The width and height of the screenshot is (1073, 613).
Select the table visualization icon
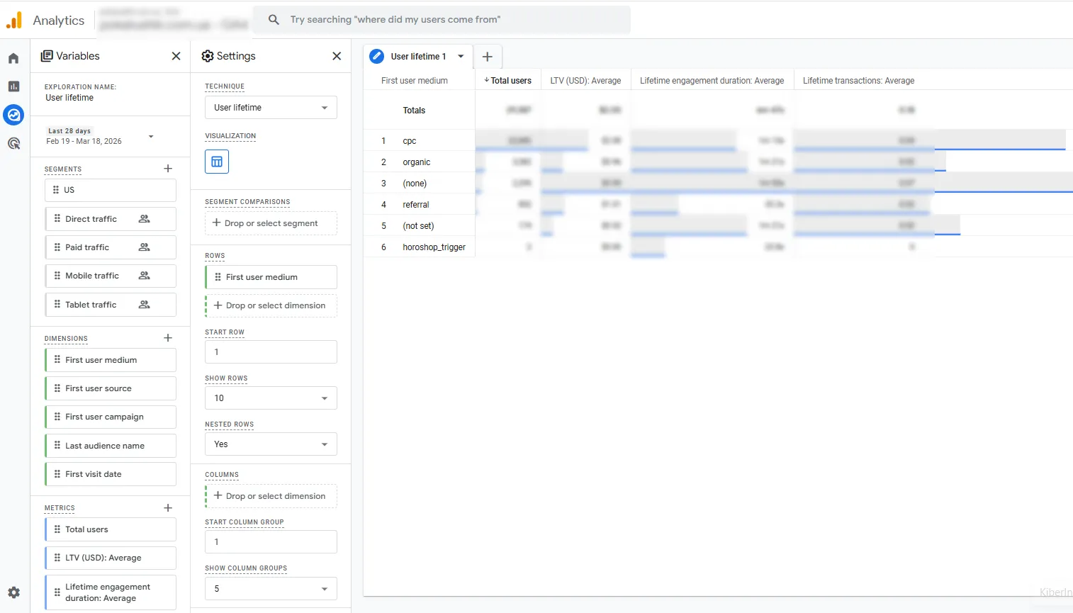pyautogui.click(x=217, y=162)
